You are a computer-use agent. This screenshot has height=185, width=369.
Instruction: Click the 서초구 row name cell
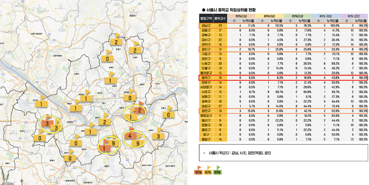pyautogui.click(x=206, y=92)
